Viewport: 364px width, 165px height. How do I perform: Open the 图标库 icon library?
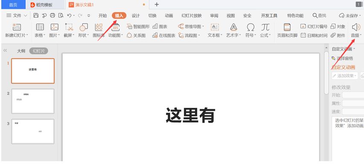pyautogui.click(x=99, y=31)
